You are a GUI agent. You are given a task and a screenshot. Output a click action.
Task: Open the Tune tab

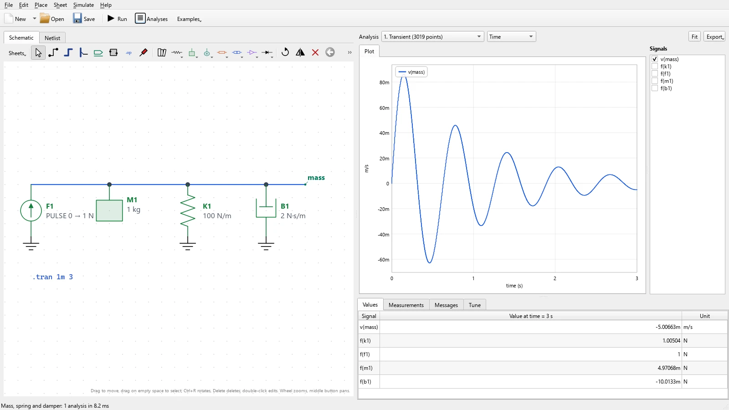(475, 305)
